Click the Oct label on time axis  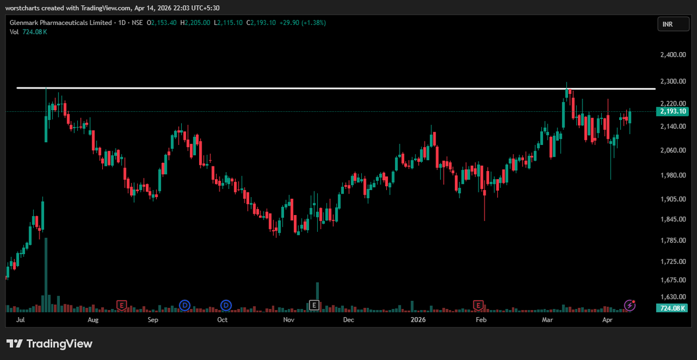pyautogui.click(x=222, y=319)
